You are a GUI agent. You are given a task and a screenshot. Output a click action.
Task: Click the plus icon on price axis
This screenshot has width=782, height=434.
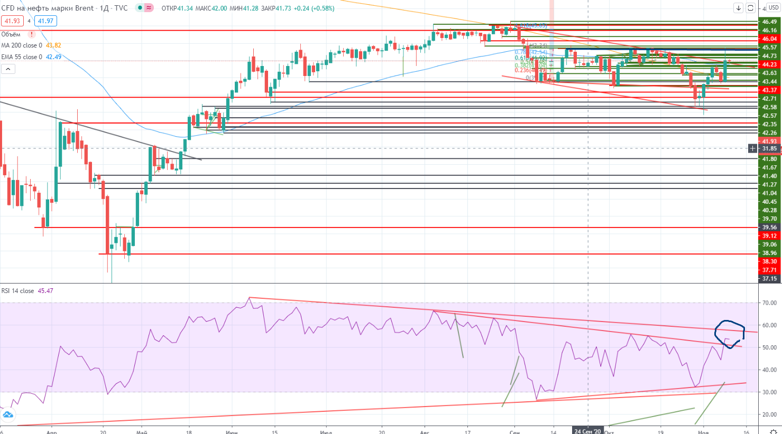click(x=752, y=148)
